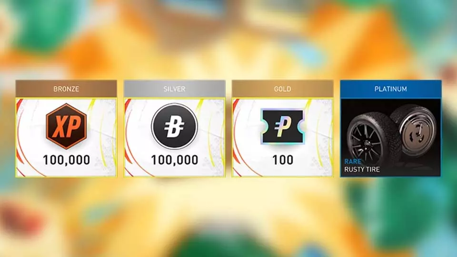Click the RUSTY TIRE item name

point(362,169)
